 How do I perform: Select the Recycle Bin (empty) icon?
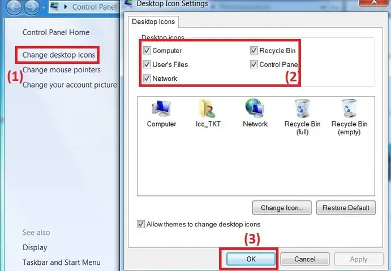tap(349, 117)
